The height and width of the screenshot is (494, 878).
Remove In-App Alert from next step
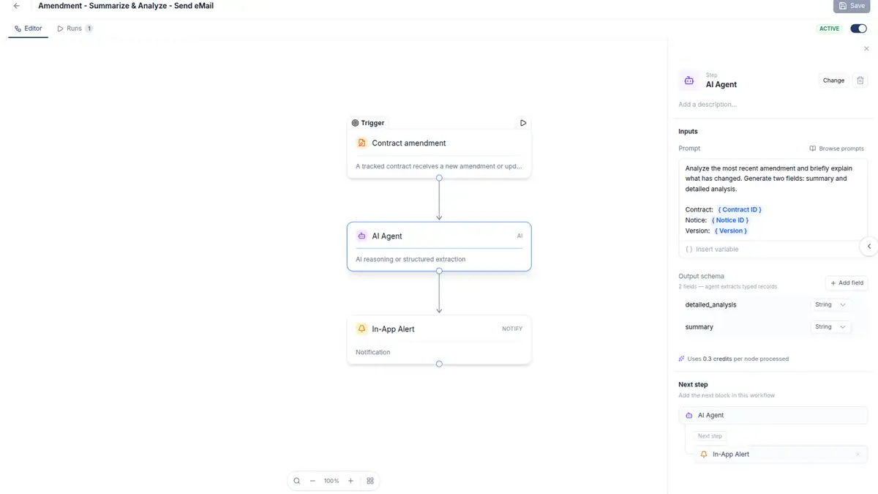(858, 454)
